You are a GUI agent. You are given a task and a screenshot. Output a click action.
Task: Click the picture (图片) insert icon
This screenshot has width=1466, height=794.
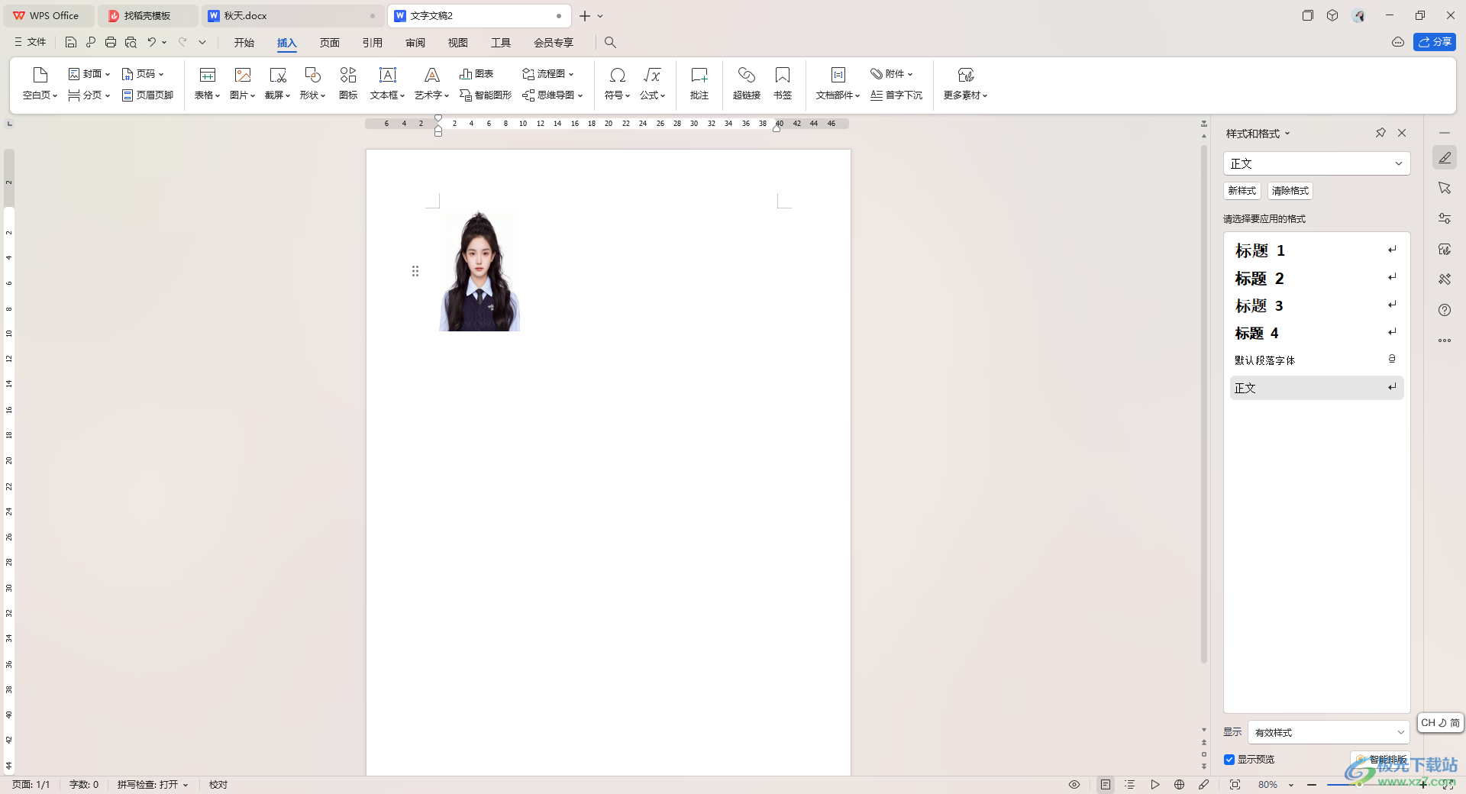[x=243, y=83]
